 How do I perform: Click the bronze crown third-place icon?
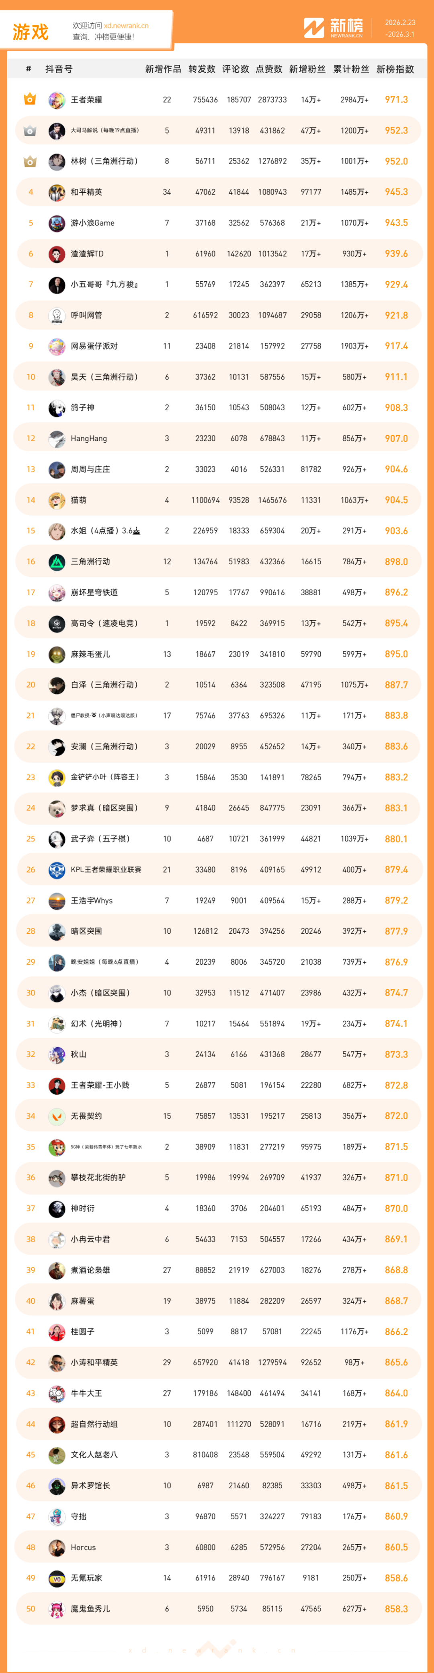[x=30, y=161]
